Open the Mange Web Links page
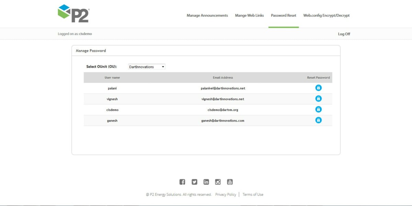This screenshot has height=206, width=412. click(249, 15)
